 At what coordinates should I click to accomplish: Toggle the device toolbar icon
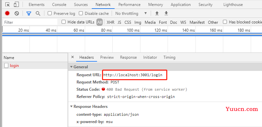(x=16, y=5)
